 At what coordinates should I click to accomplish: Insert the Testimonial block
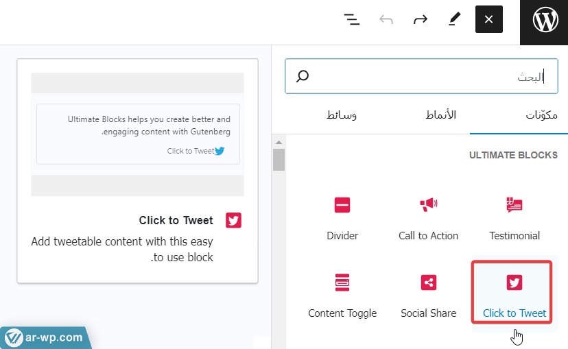(514, 216)
